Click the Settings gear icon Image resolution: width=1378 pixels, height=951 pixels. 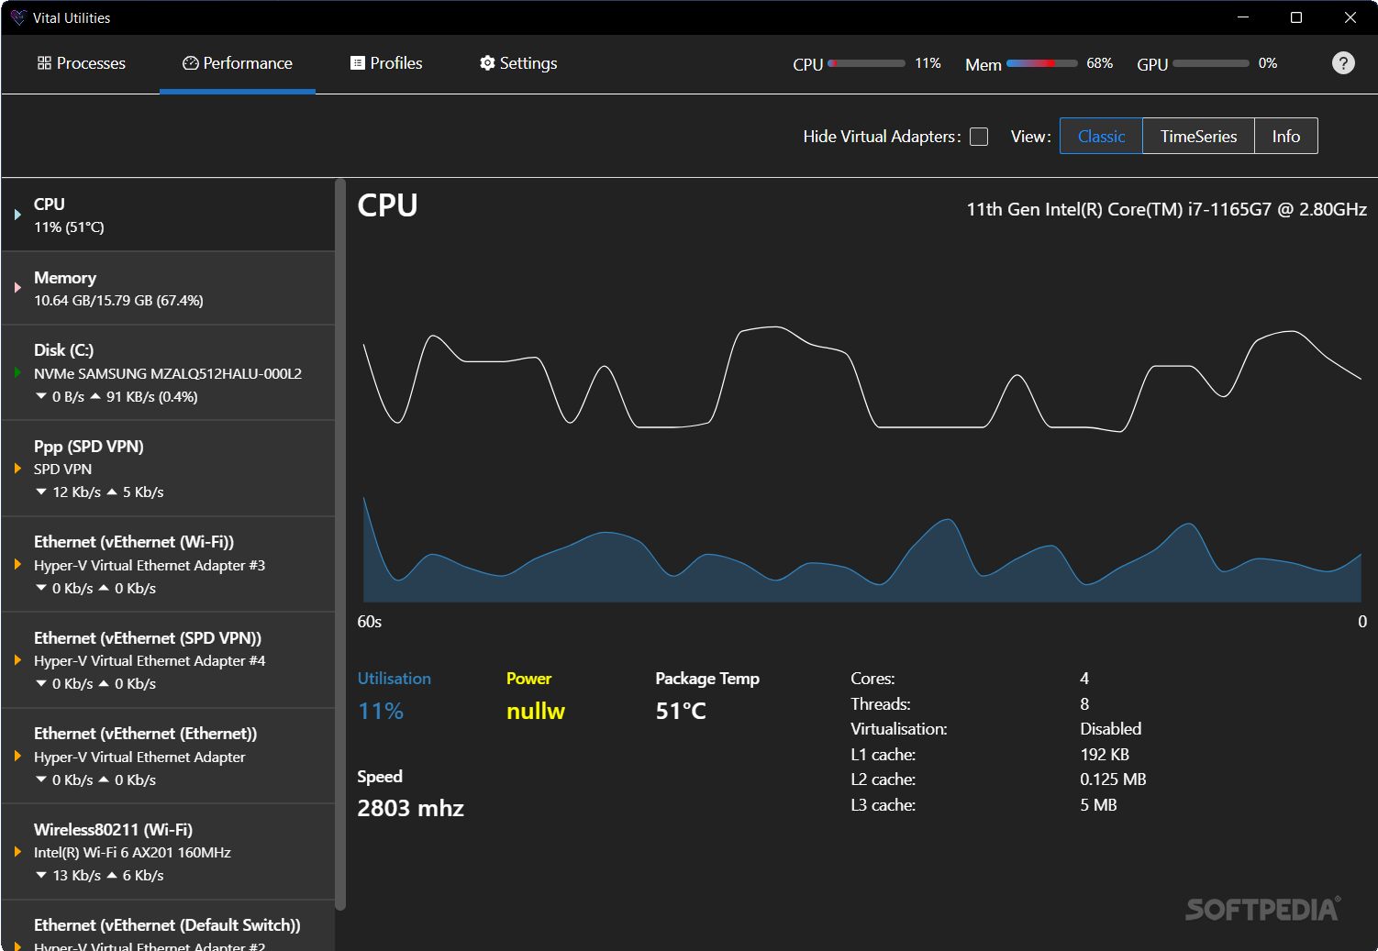coord(487,62)
